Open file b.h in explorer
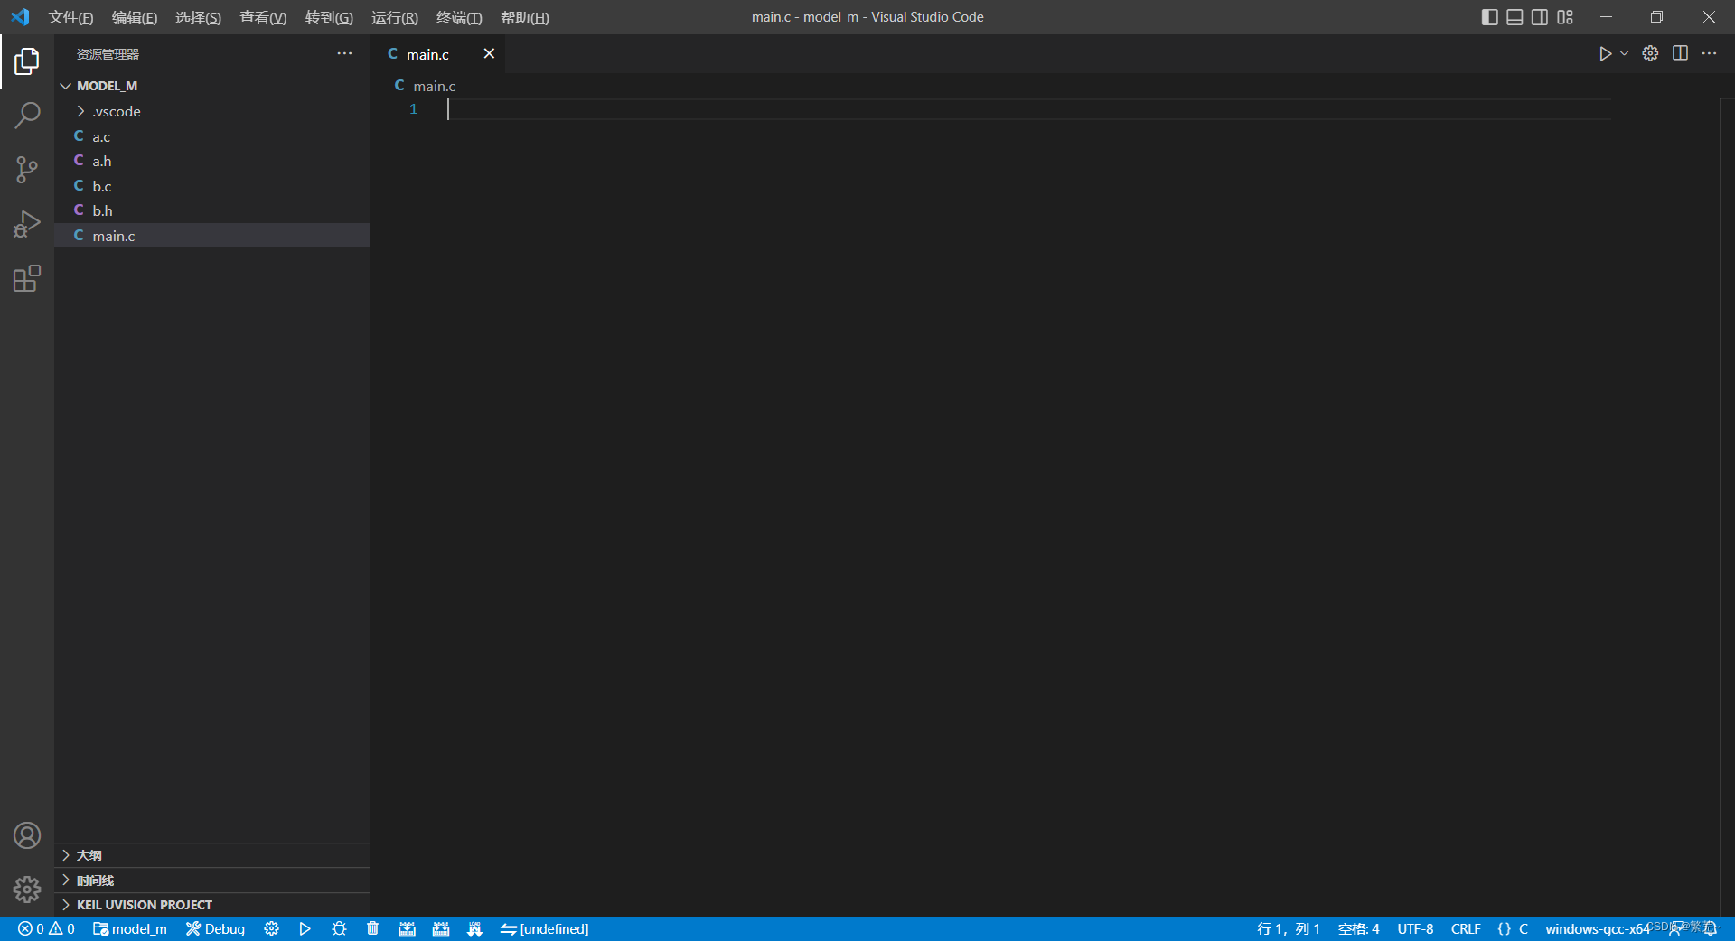This screenshot has height=941, width=1735. [212, 210]
